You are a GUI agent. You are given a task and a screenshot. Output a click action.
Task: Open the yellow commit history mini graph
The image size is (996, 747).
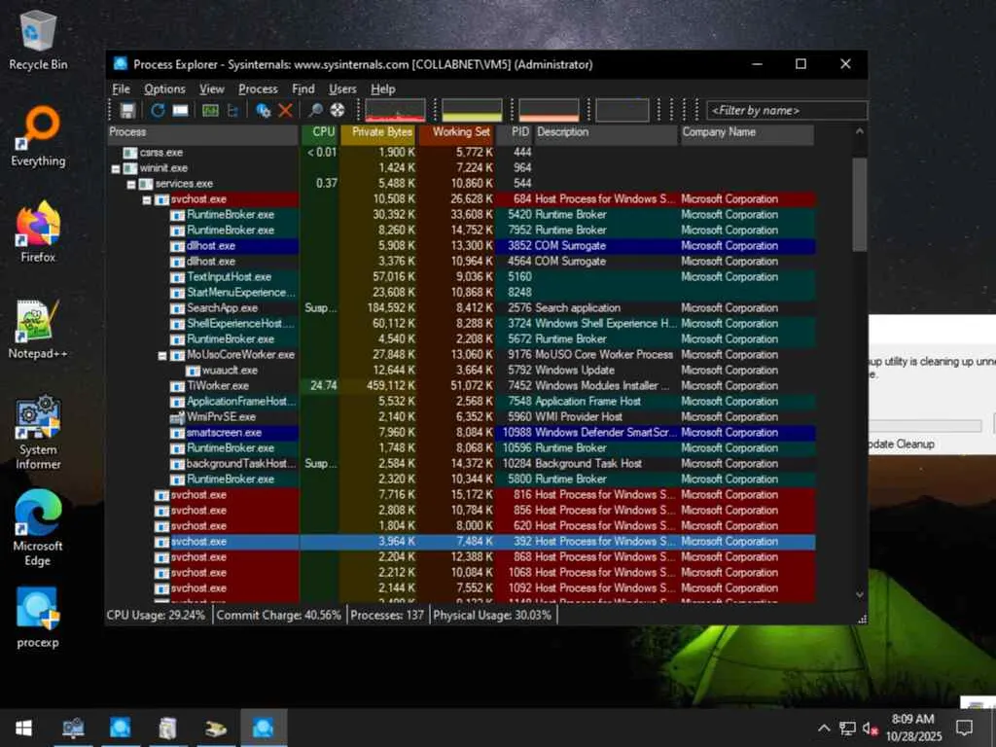(472, 110)
